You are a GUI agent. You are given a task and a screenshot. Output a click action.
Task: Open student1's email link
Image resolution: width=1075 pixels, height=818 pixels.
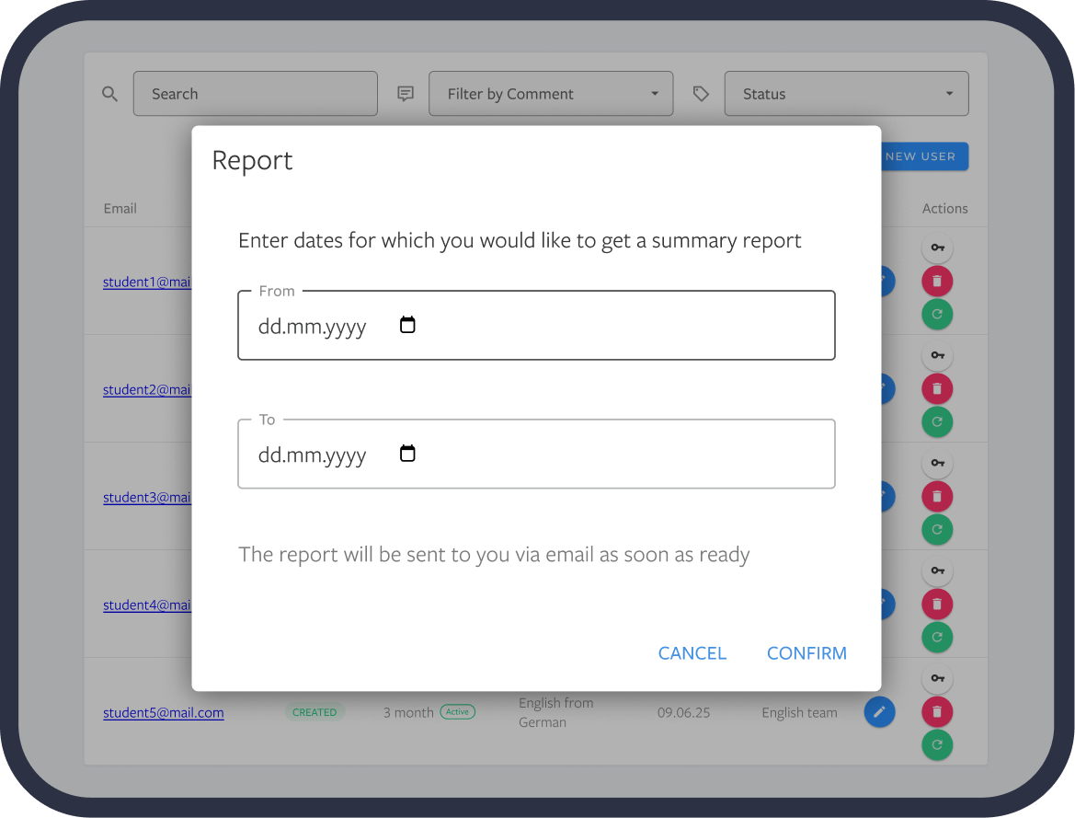[x=147, y=282]
